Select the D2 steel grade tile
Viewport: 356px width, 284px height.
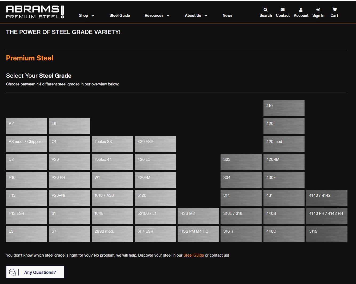tap(26, 162)
